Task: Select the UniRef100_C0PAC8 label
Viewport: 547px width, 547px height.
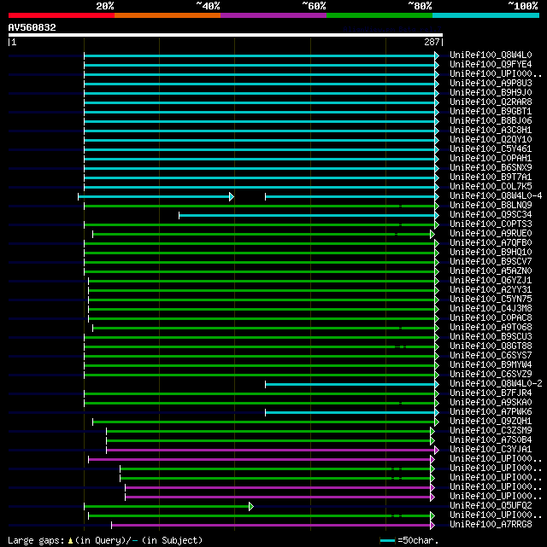Action: (x=491, y=317)
